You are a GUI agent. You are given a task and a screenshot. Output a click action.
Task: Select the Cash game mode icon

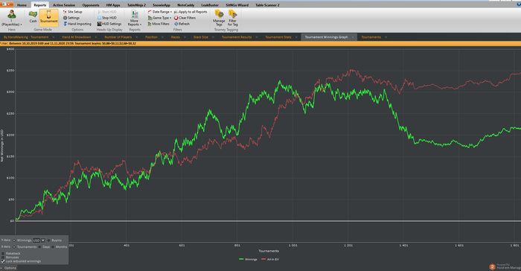tap(33, 14)
